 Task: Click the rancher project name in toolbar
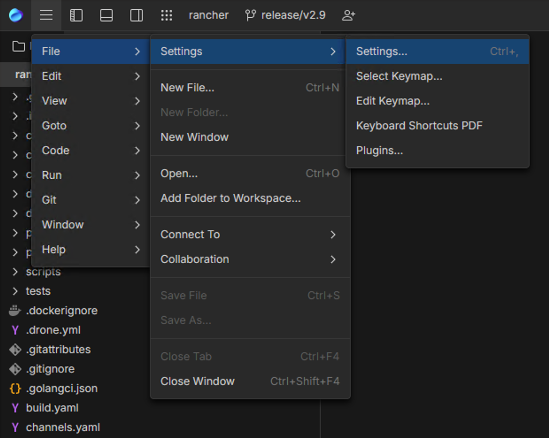[209, 15]
